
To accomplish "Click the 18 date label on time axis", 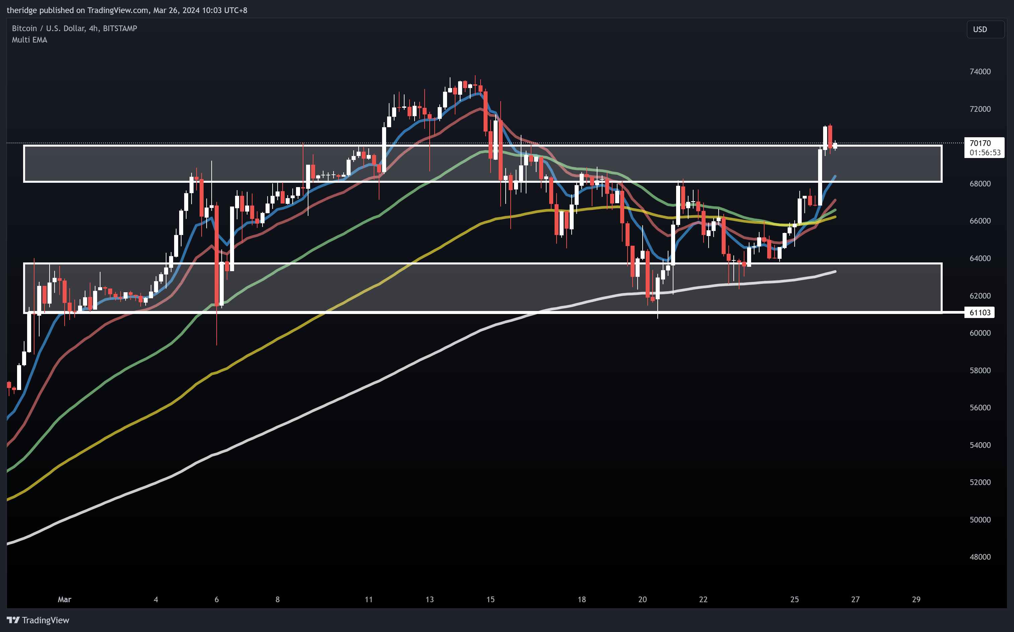I will pos(582,600).
